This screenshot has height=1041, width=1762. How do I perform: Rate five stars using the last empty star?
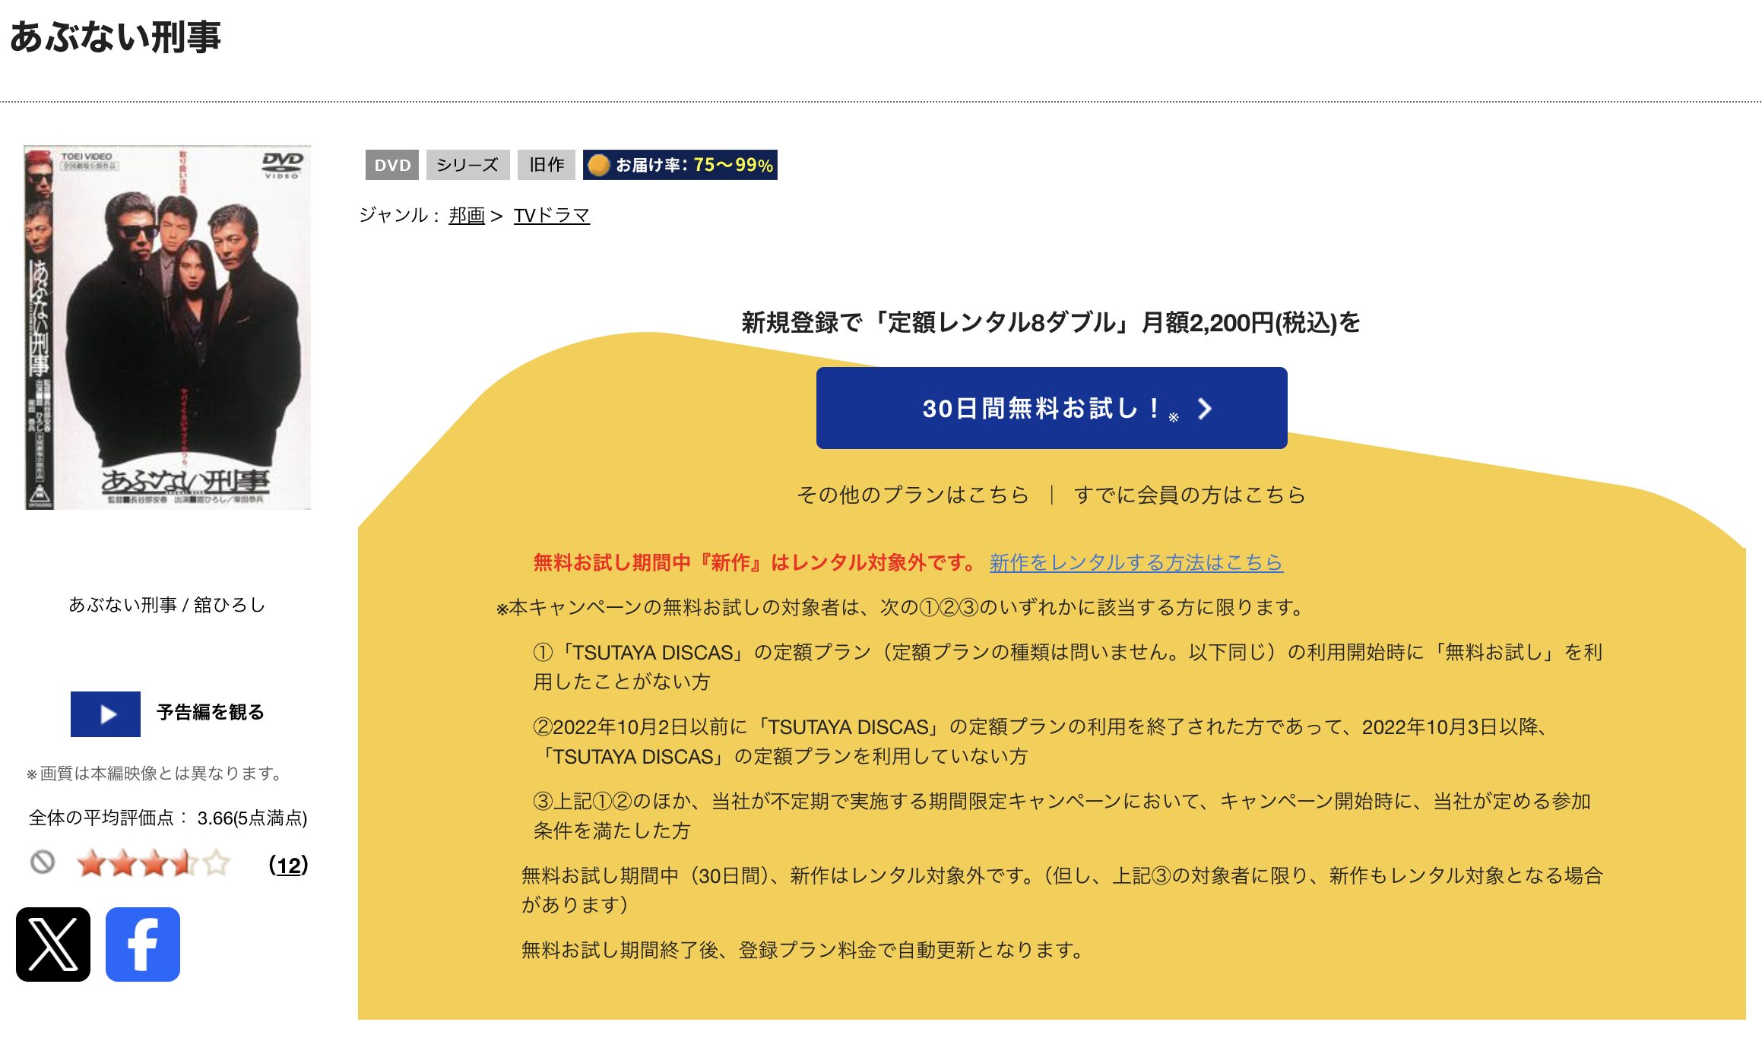click(216, 863)
